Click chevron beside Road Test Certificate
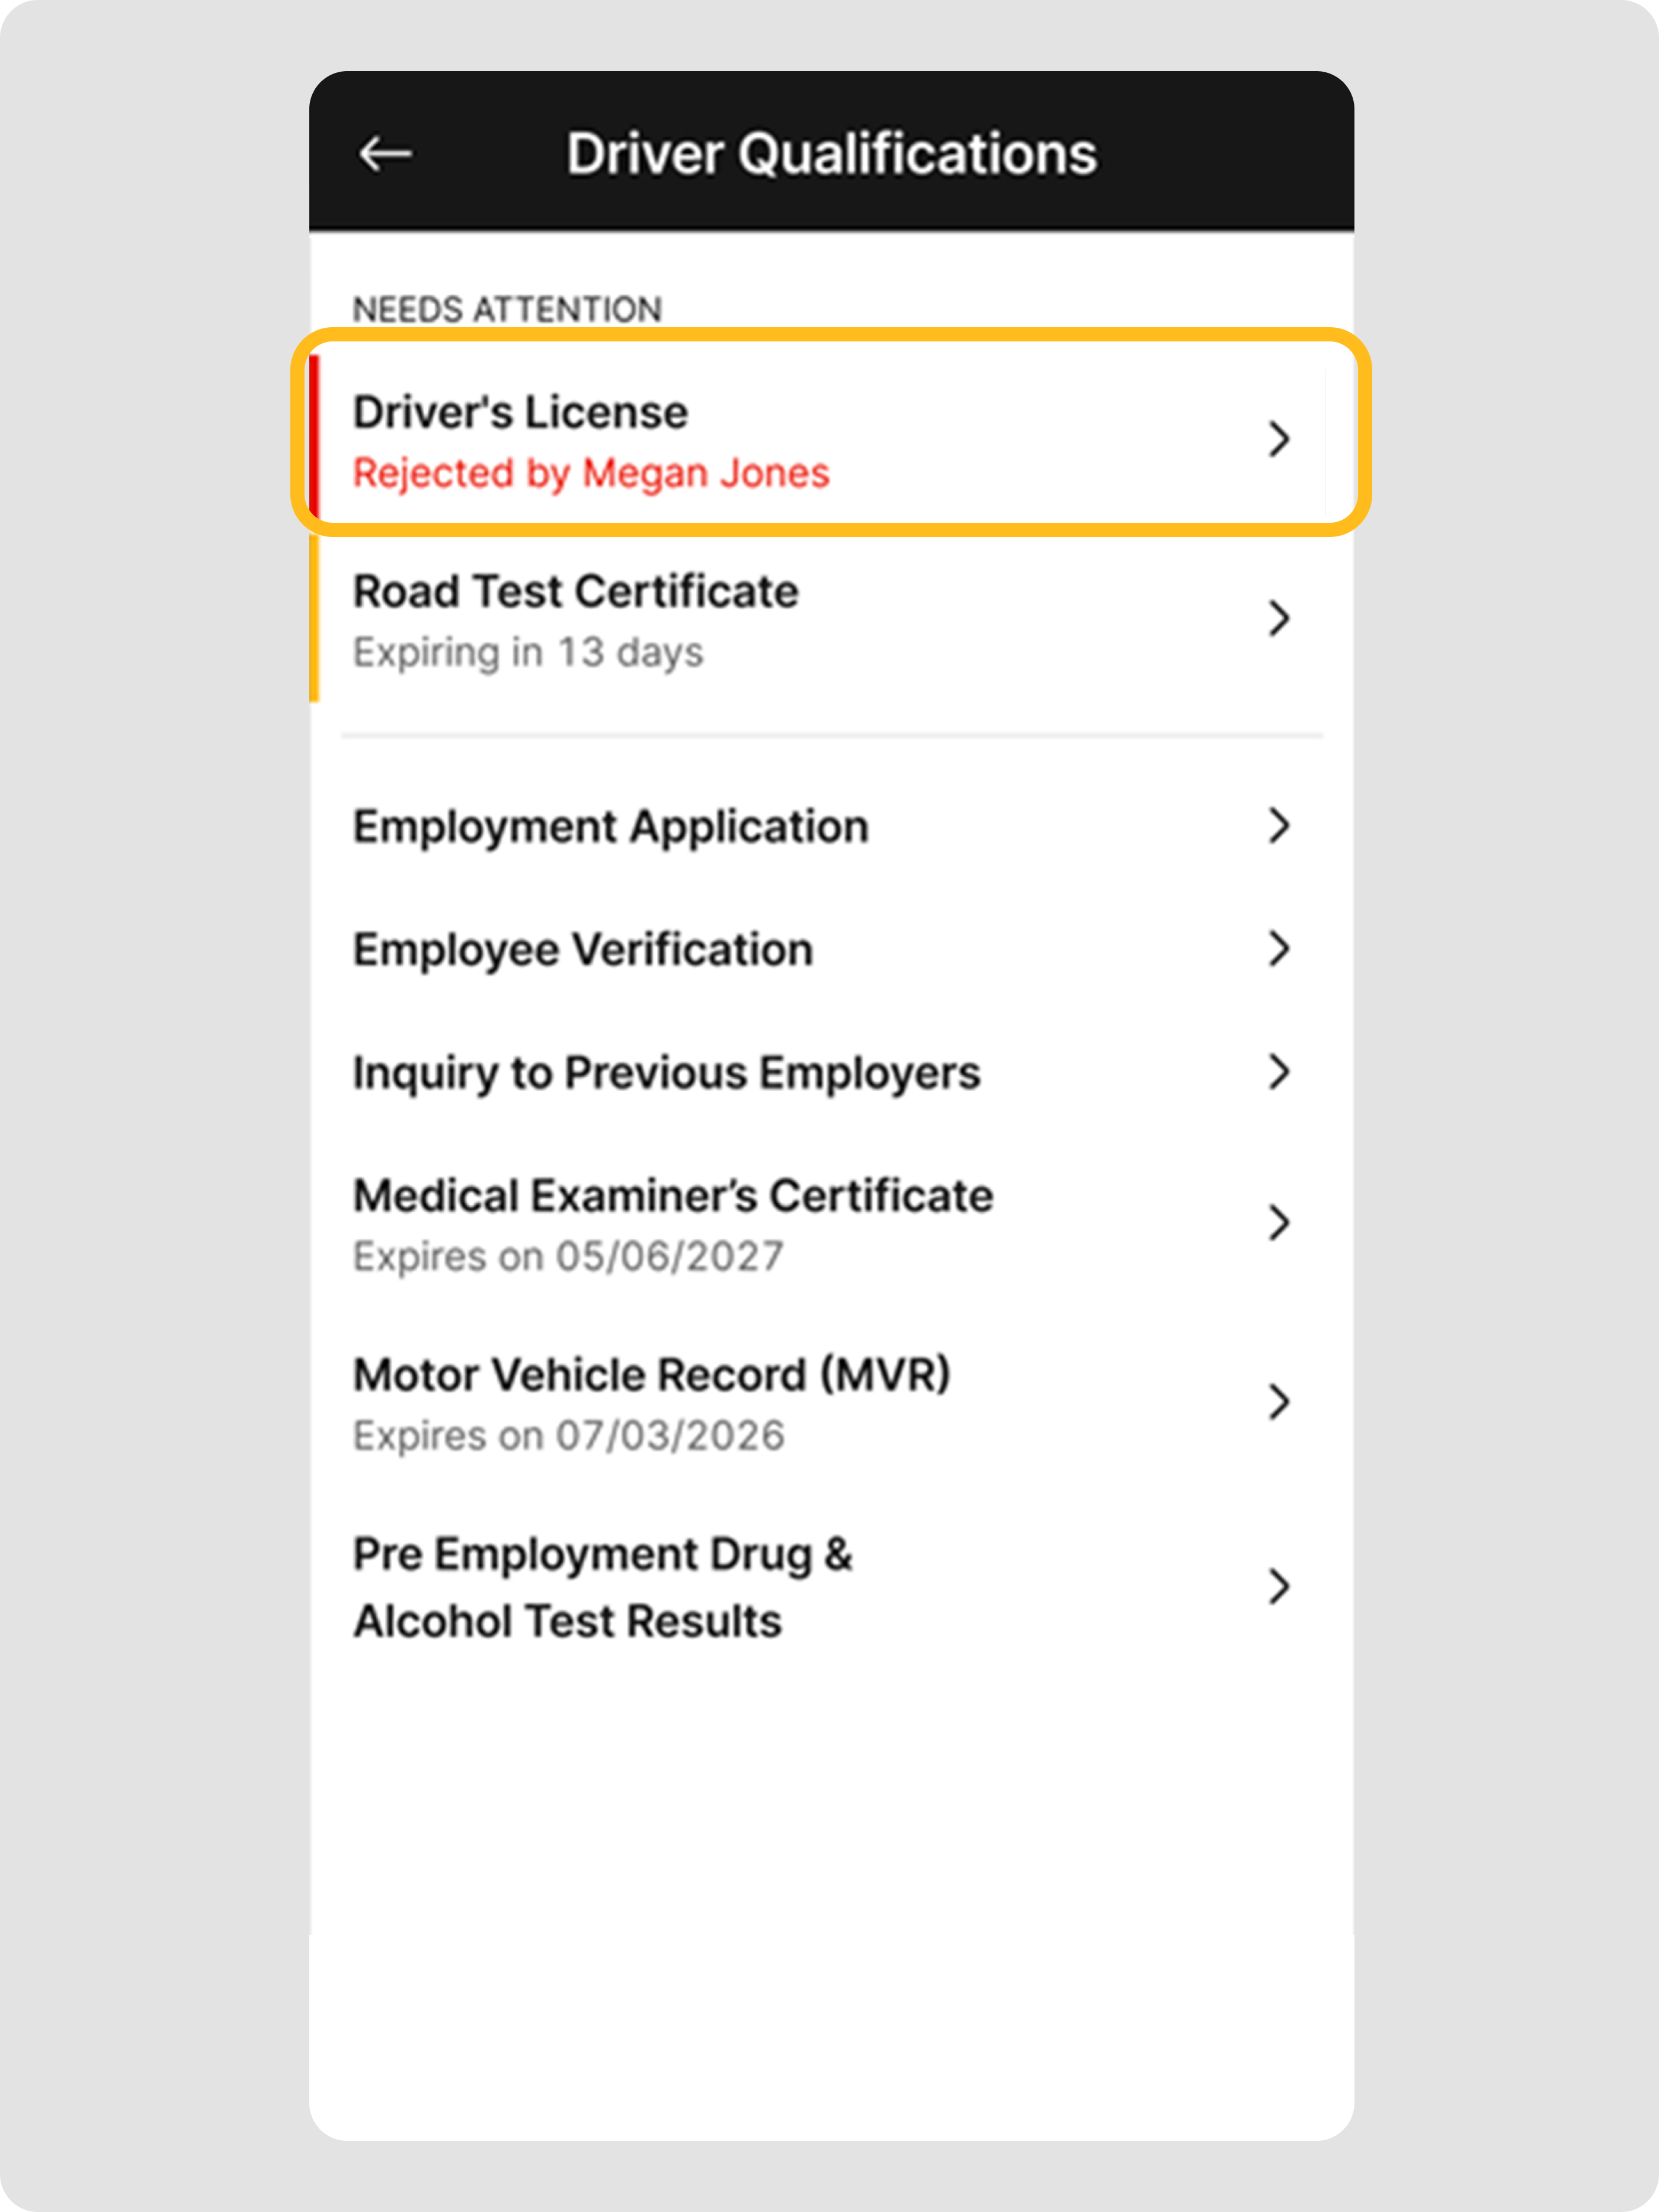This screenshot has height=2212, width=1659. point(1278,618)
